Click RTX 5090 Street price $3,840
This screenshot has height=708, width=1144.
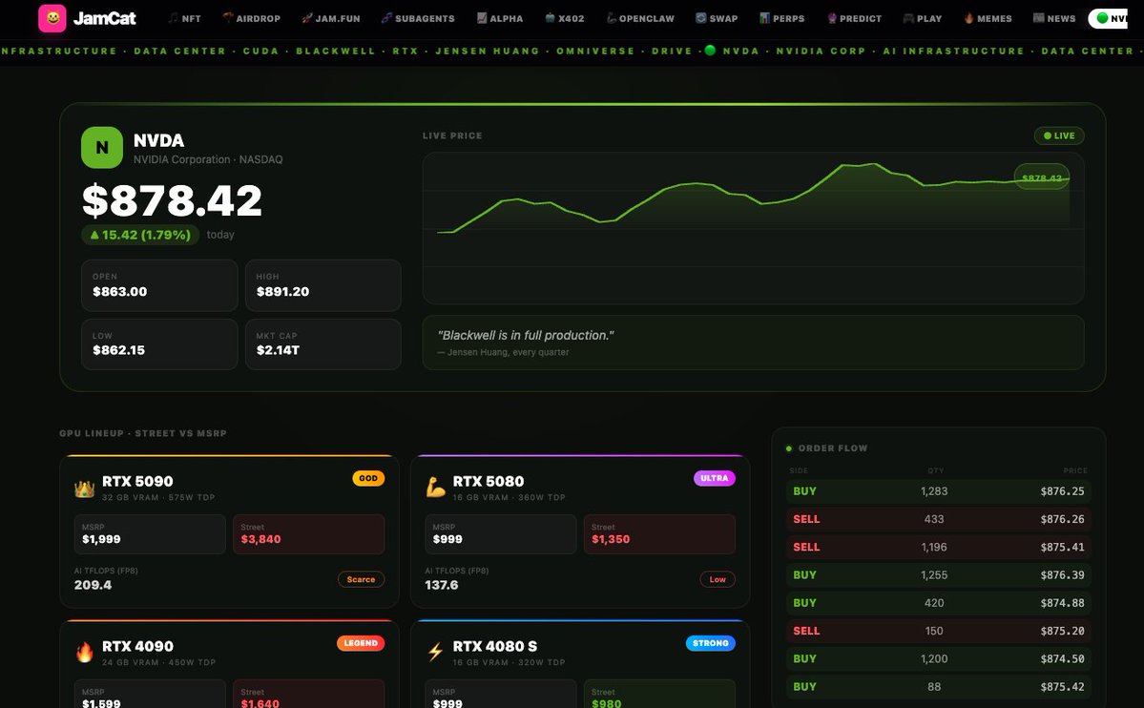pos(308,534)
